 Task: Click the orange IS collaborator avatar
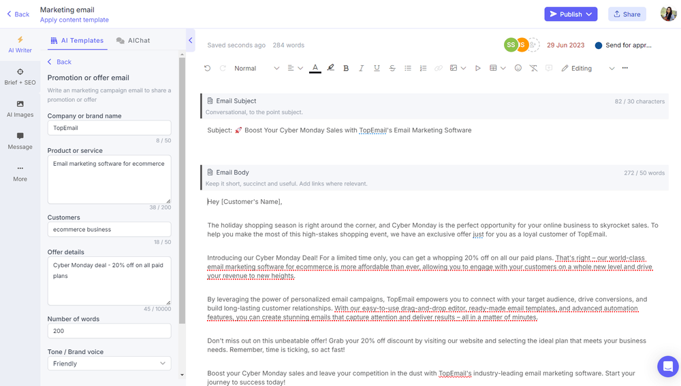tap(522, 45)
